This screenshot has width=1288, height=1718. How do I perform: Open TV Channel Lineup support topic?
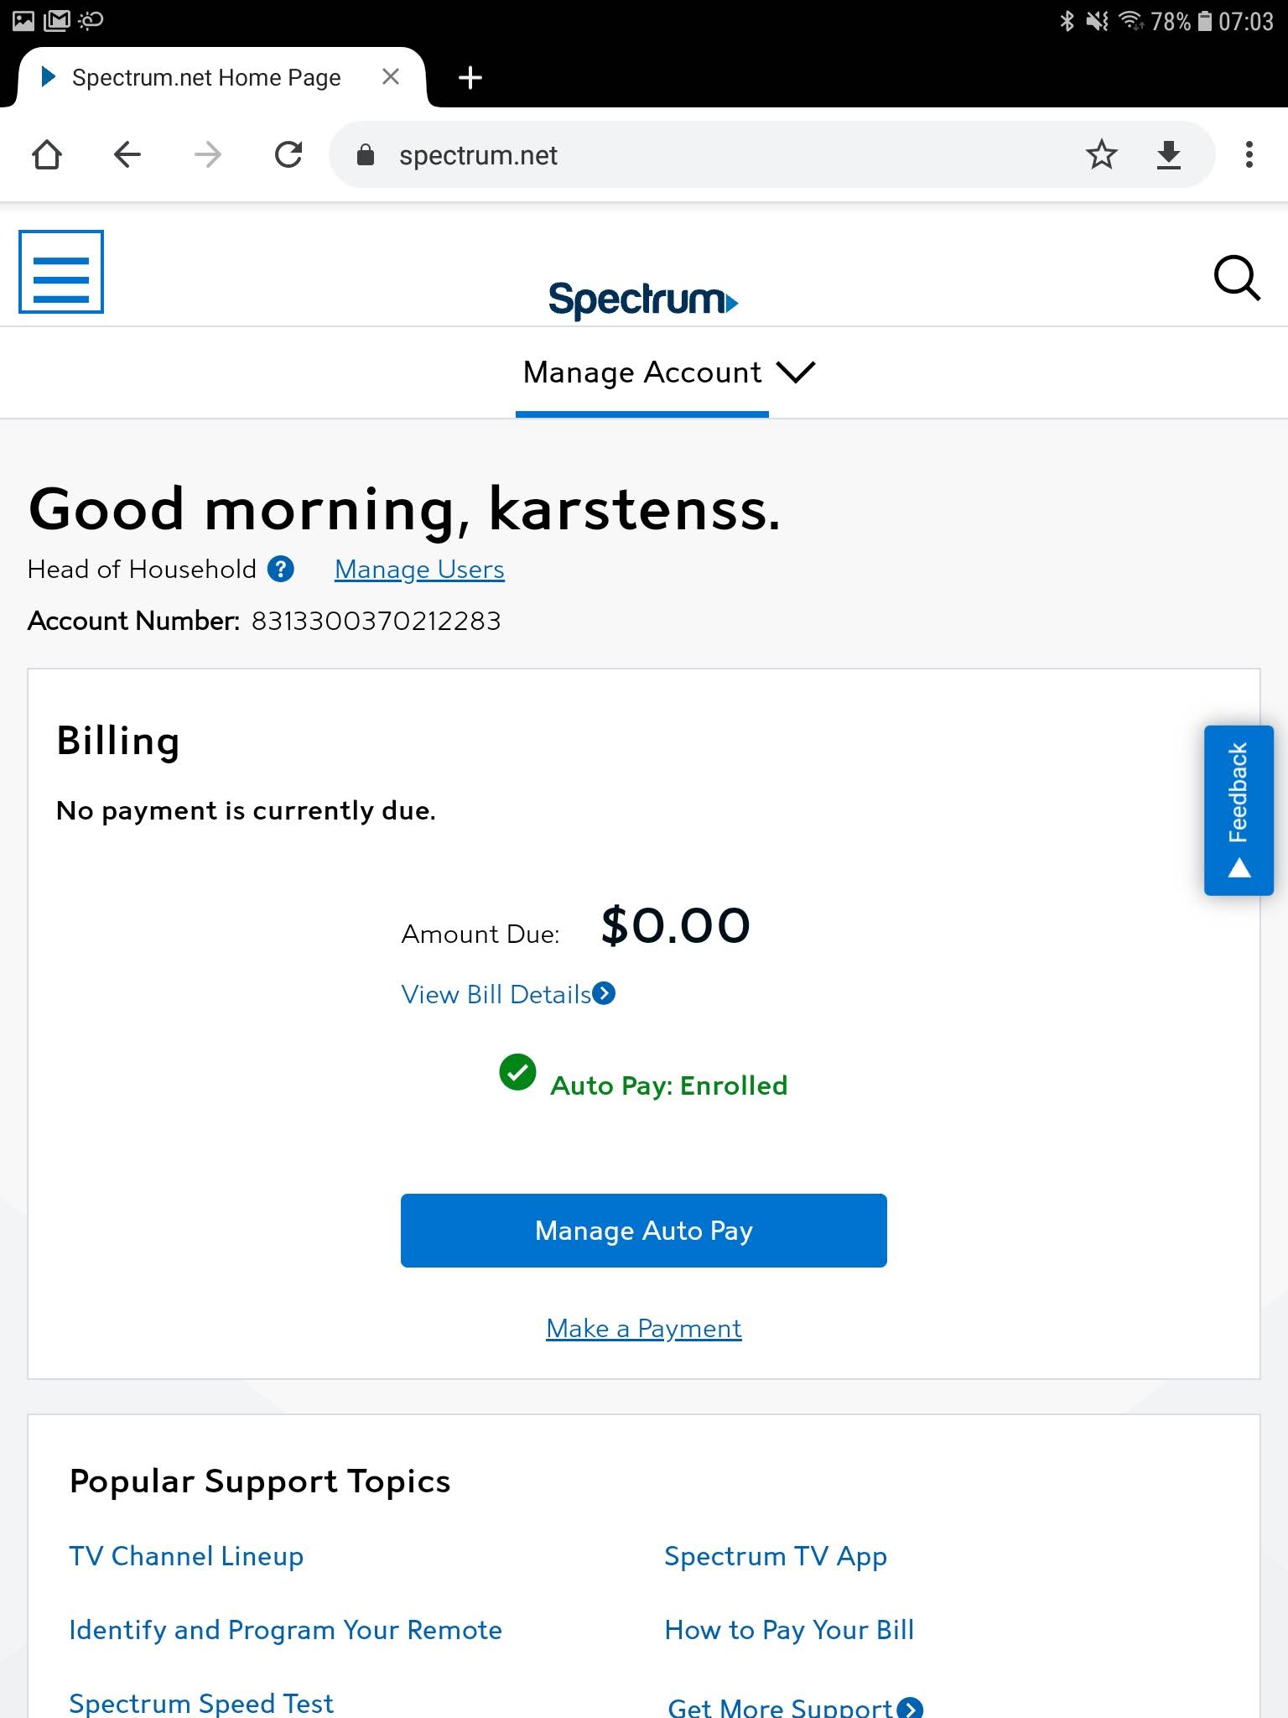tap(186, 1556)
